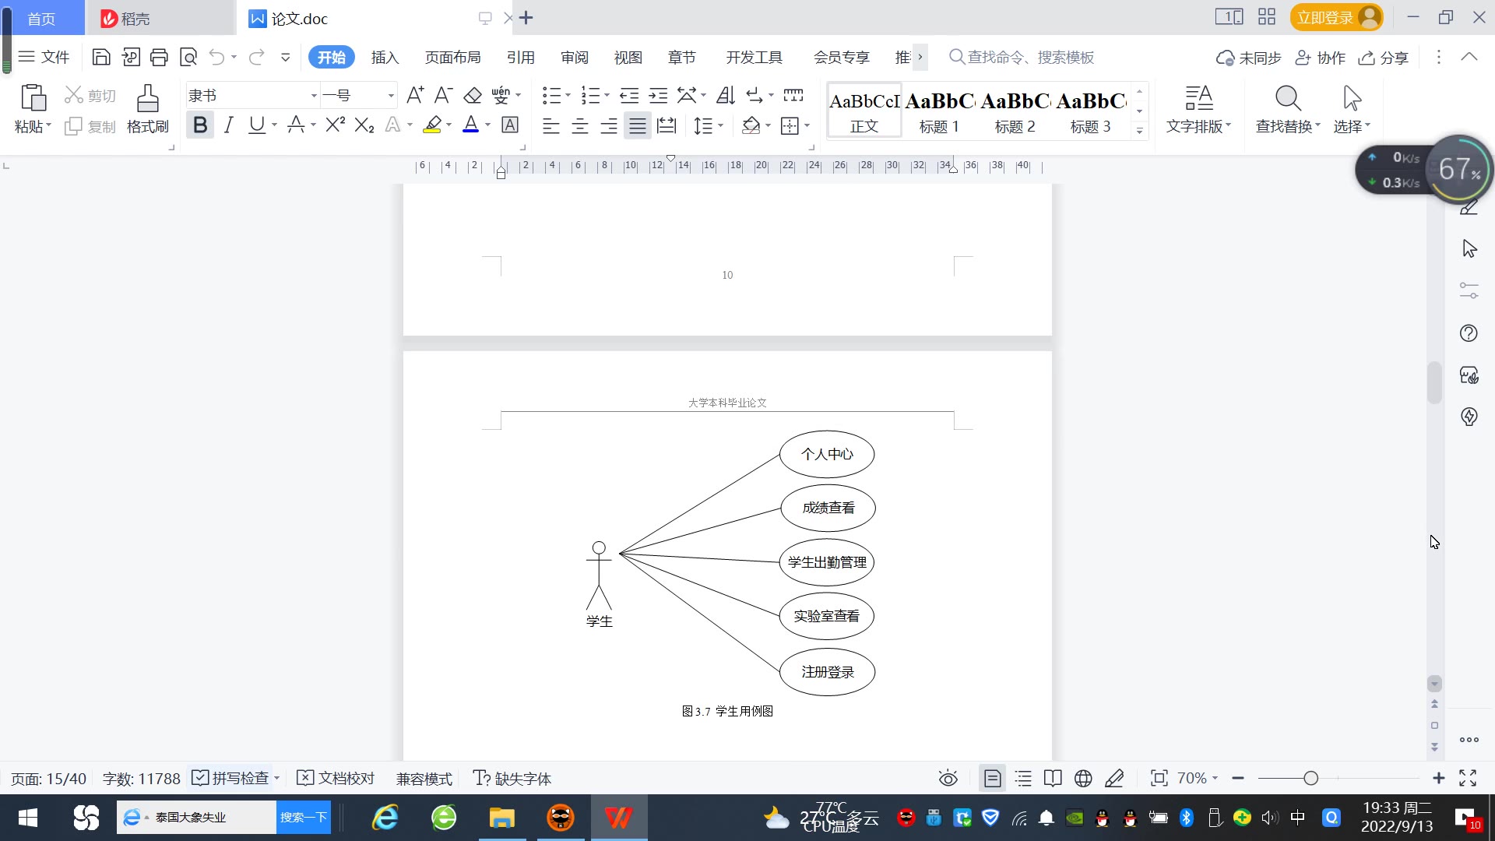1495x841 pixels.
Task: Click the zoom slider handle
Action: pyautogui.click(x=1310, y=778)
